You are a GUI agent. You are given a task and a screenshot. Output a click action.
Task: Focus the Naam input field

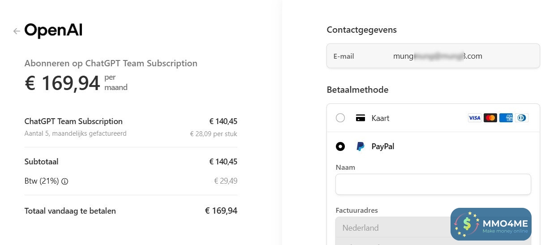point(433,184)
